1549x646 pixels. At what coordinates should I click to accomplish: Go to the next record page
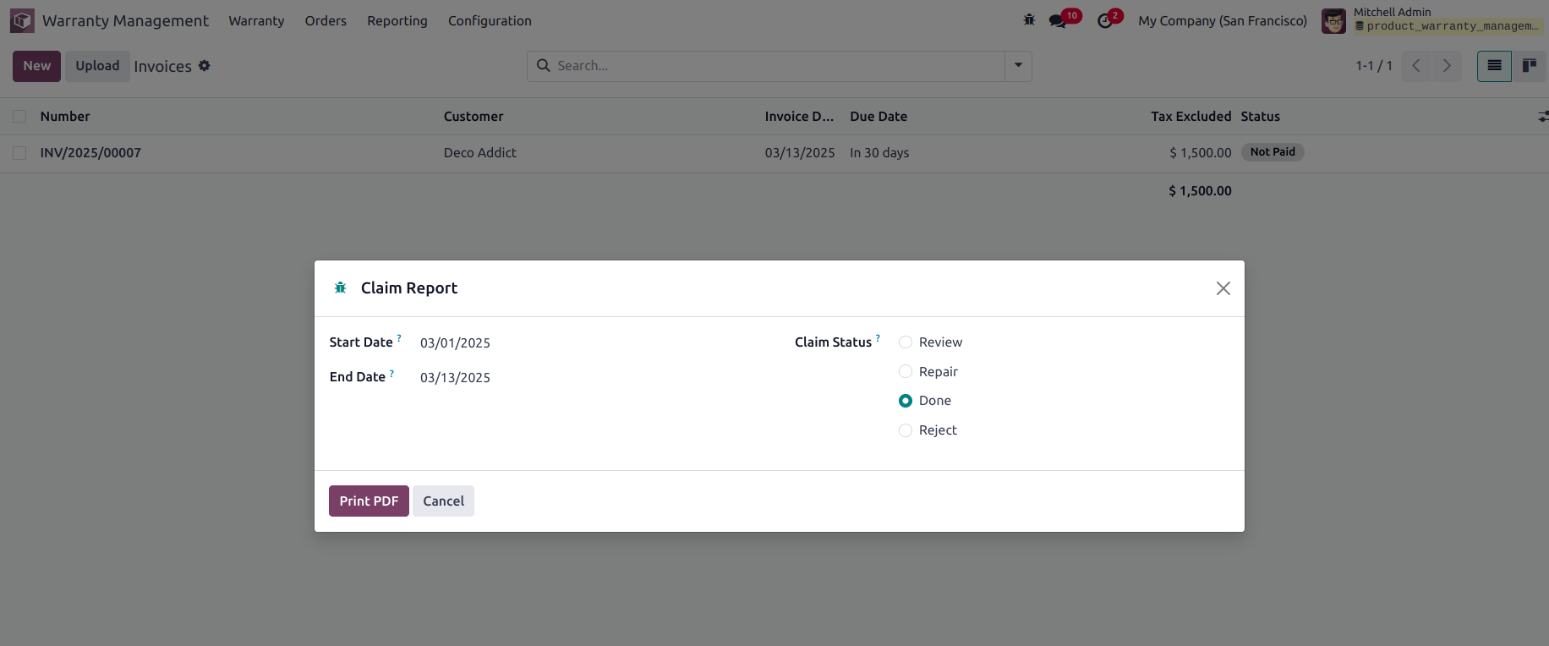pyautogui.click(x=1447, y=66)
